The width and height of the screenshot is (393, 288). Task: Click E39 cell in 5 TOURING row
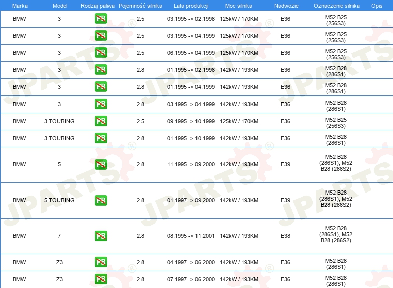286,200
